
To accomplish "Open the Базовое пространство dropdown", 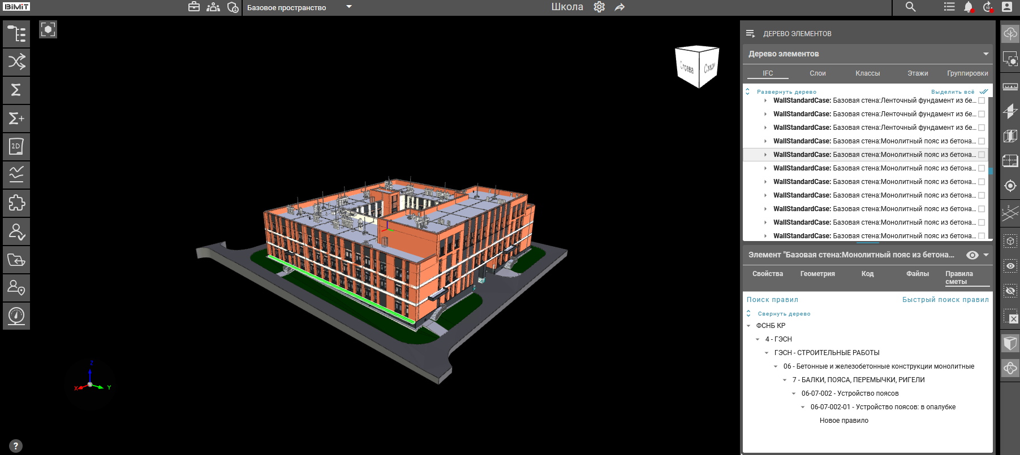I will click(348, 7).
